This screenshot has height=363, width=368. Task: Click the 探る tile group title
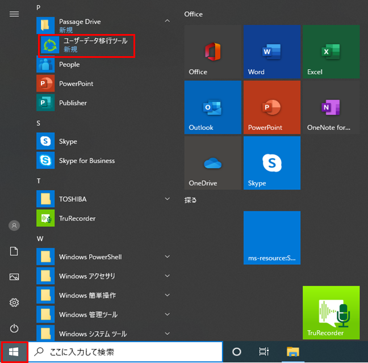(190, 200)
